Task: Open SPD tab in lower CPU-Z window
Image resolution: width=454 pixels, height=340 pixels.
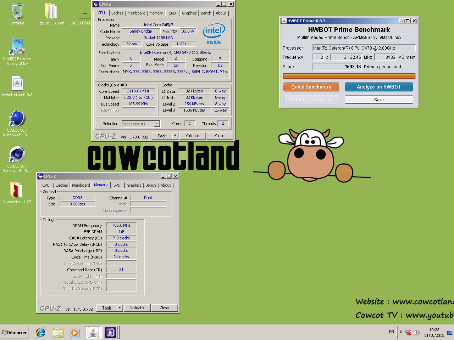Action: (117, 185)
